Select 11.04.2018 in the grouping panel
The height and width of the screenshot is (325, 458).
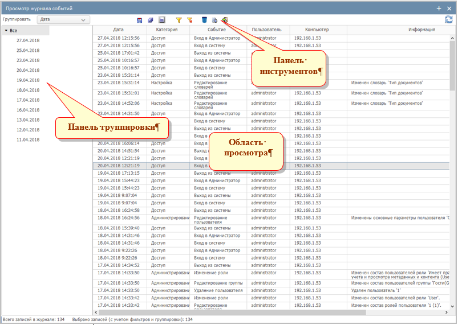click(28, 140)
